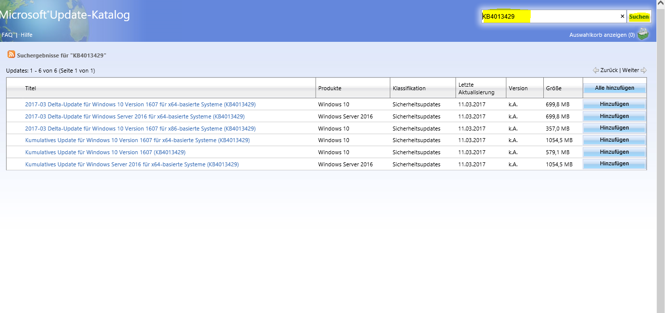Open 2017-03 Delta-Update x86-basierte Systeme link
Viewport: 665px width, 313px height.
[x=140, y=129]
